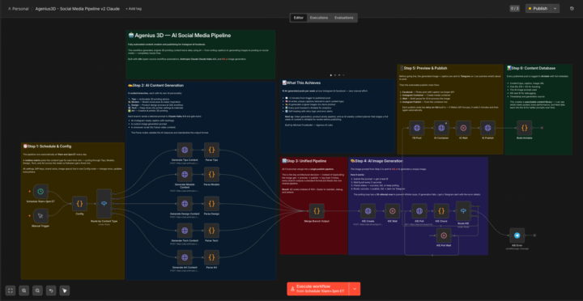Select the Generate Tech Content node
583x301 pixels.
point(185,231)
